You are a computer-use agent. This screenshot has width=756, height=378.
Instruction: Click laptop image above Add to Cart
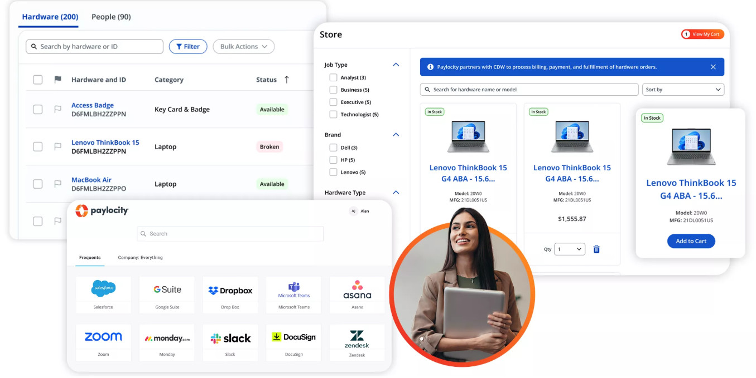[x=691, y=146]
